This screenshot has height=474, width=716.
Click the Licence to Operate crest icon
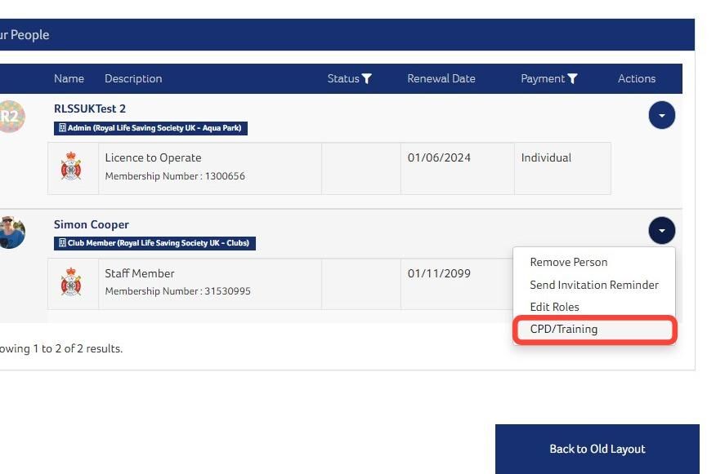71,166
